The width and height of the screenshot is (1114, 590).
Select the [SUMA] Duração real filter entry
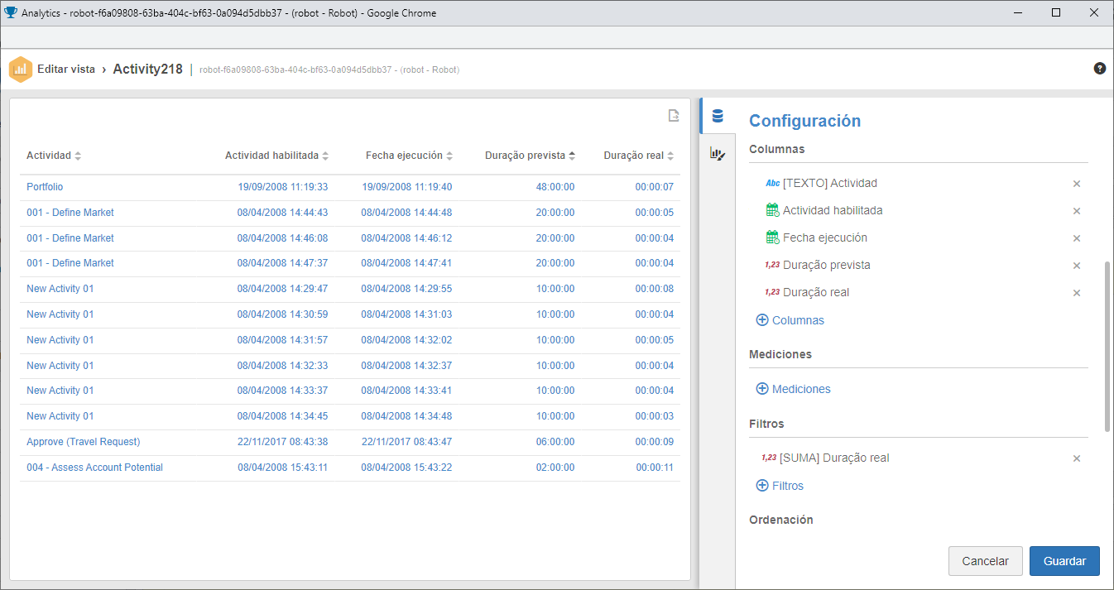(834, 458)
